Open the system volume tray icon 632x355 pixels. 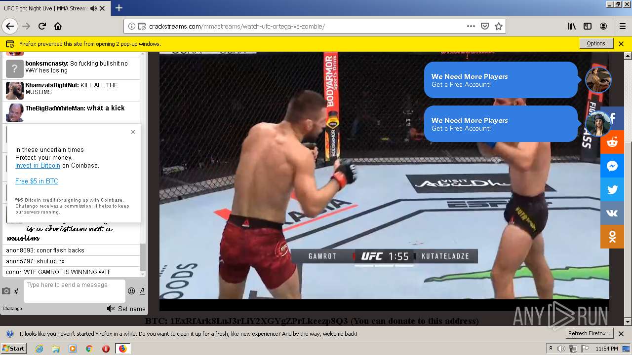(x=561, y=349)
